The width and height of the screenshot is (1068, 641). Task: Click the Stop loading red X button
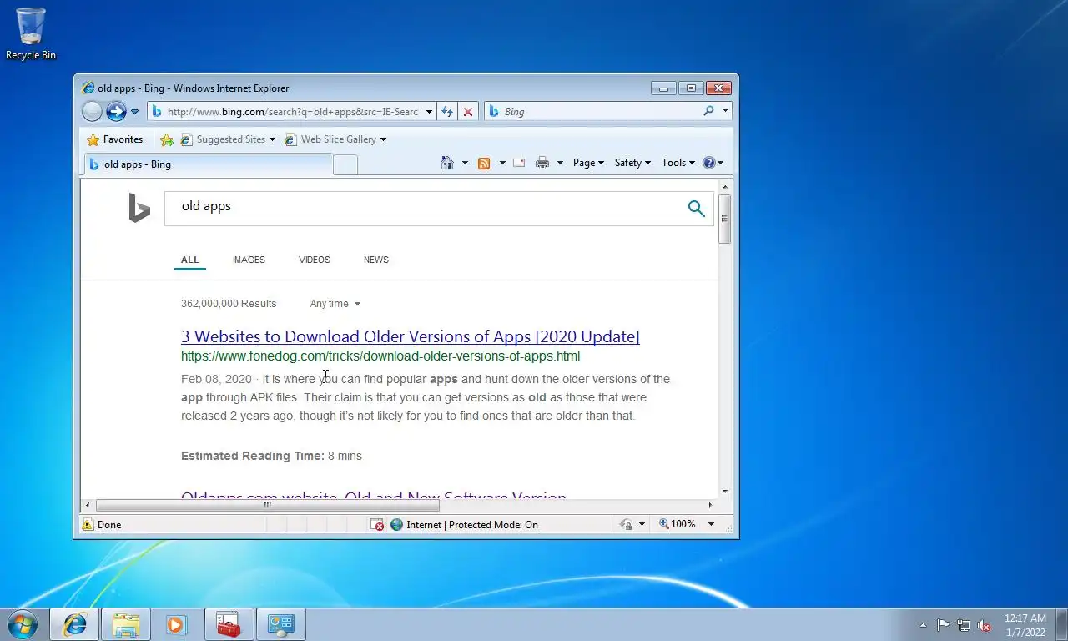(468, 111)
